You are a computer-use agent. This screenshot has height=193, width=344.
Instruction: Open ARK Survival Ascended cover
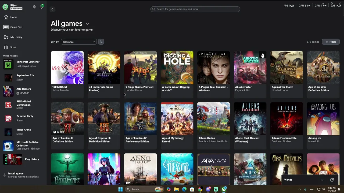click(x=250, y=169)
